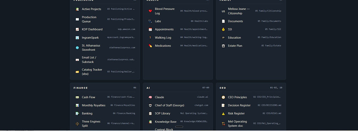Click the red heart Blood Pressure Log icon
358x131 pixels.
pyautogui.click(x=150, y=11)
